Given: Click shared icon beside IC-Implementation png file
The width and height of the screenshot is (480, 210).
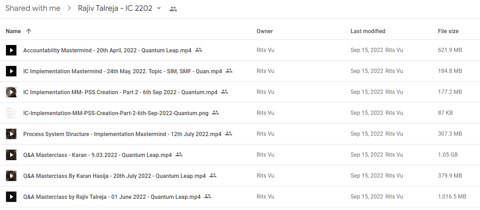Looking at the screenshot, I should (215, 113).
